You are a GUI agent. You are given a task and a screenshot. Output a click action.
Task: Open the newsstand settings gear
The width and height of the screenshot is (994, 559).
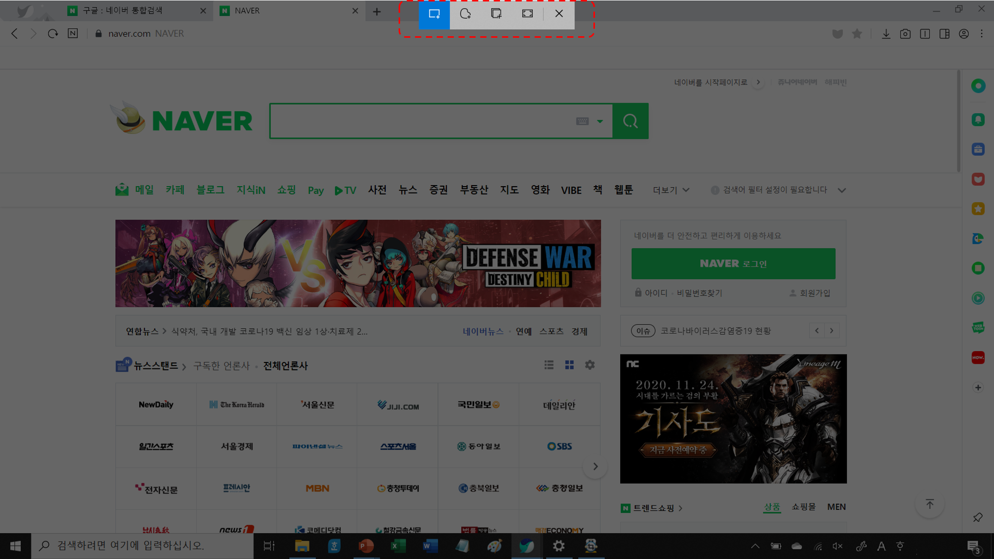589,365
